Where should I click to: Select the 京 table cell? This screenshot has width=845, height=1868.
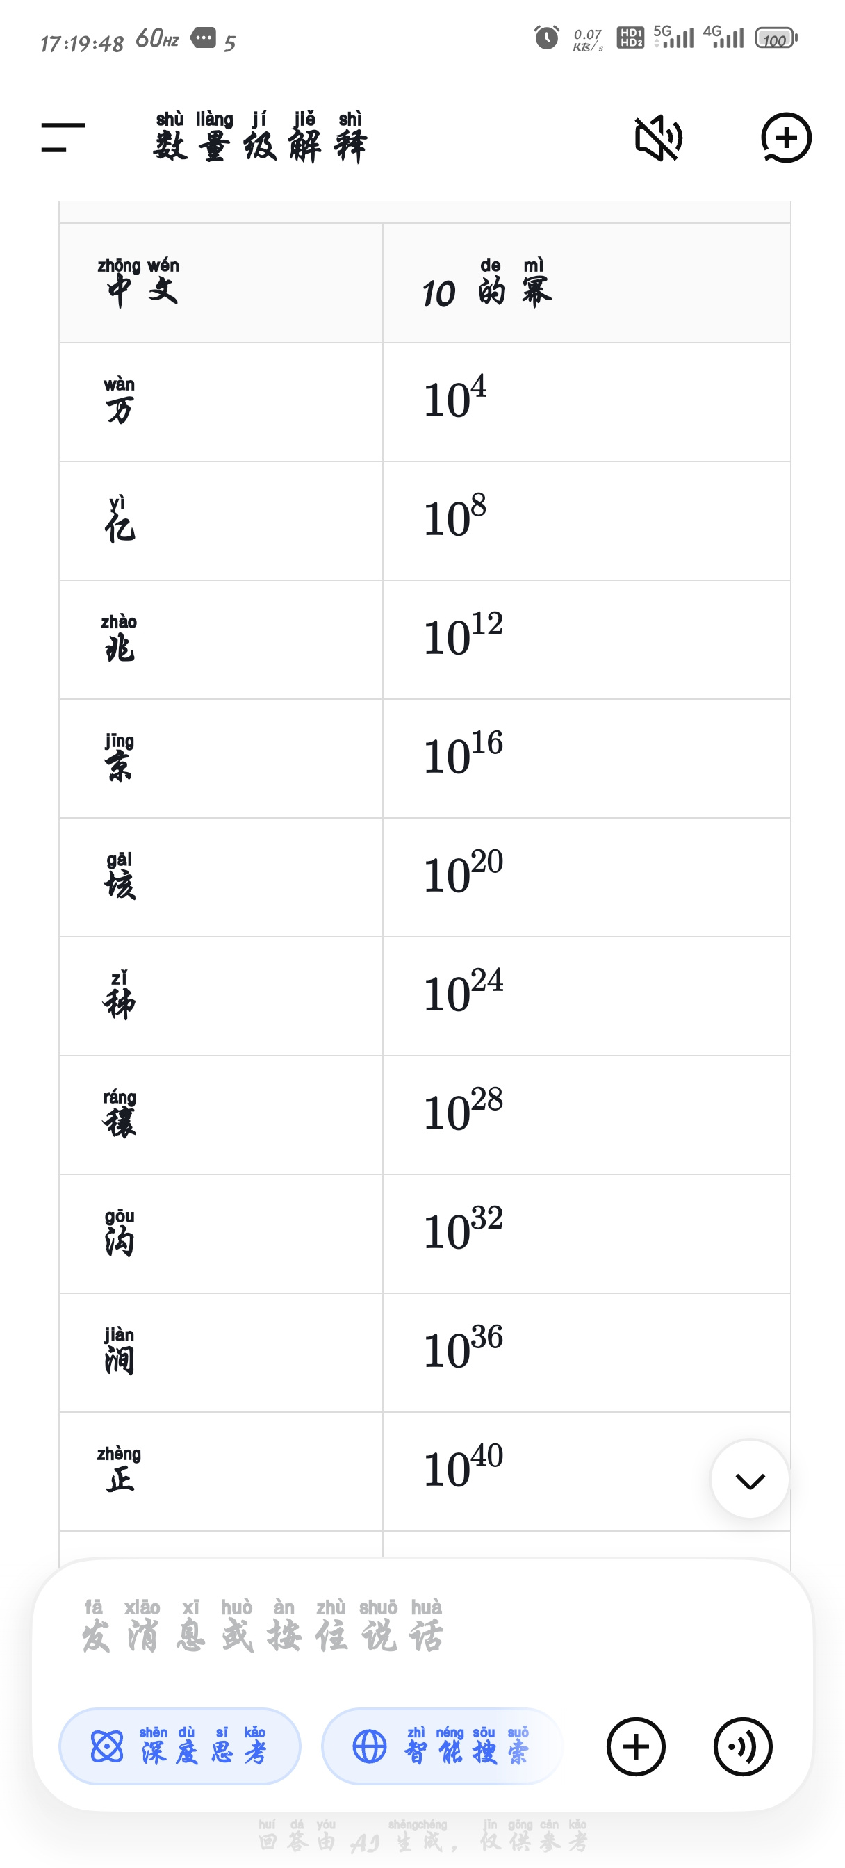point(221,758)
